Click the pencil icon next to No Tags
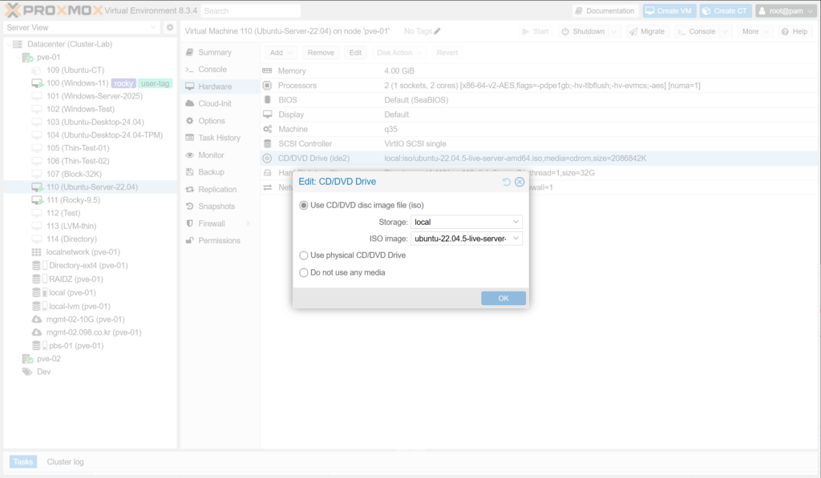The width and height of the screenshot is (821, 478). click(437, 31)
